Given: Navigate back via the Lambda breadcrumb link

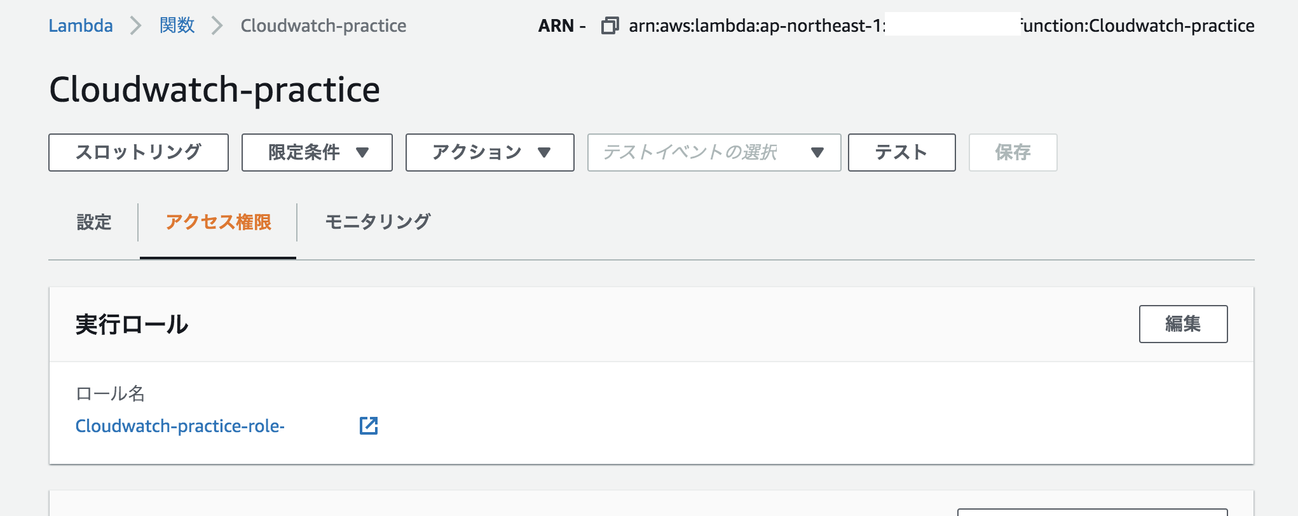Looking at the screenshot, I should [x=81, y=25].
